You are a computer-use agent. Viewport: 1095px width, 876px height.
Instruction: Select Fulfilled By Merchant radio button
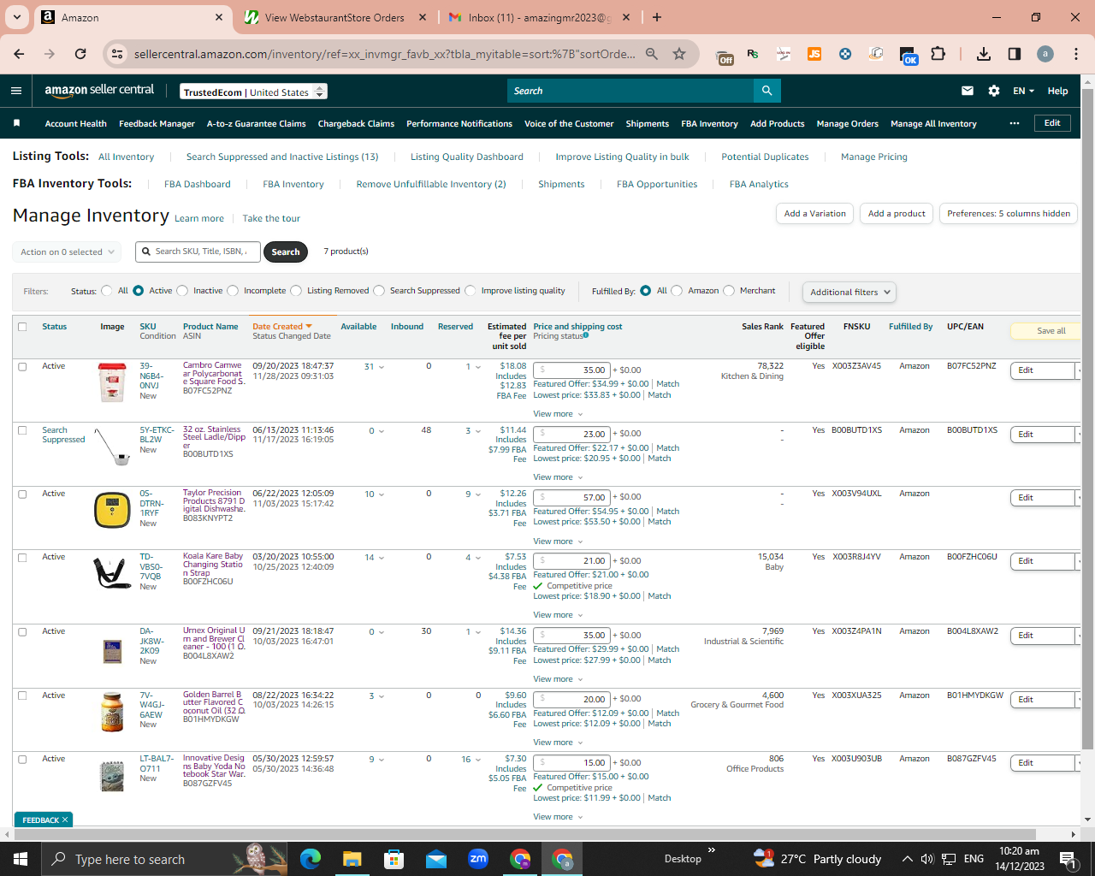[x=729, y=291]
